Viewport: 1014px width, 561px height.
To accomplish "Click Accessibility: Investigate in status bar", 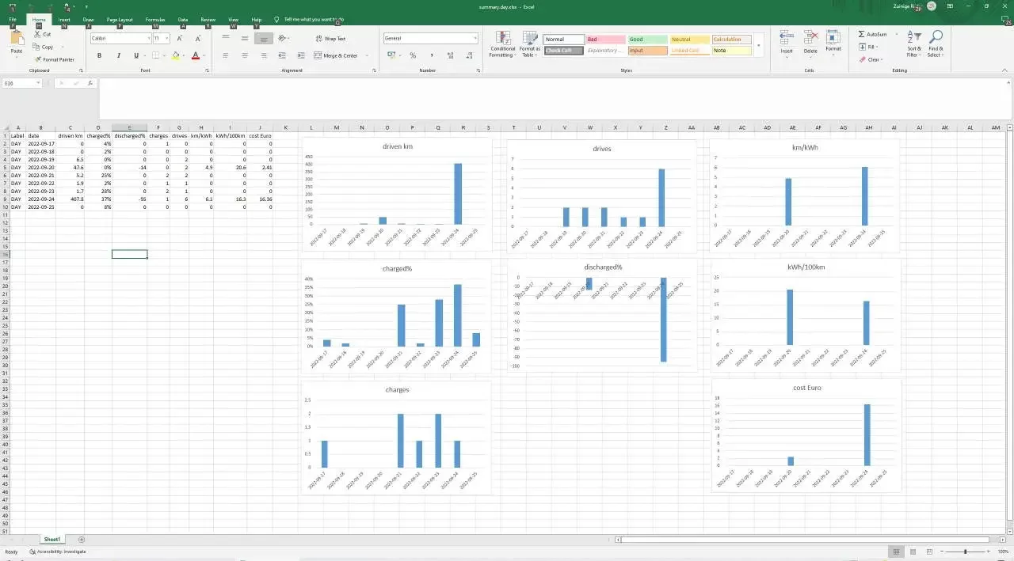I will [x=58, y=552].
